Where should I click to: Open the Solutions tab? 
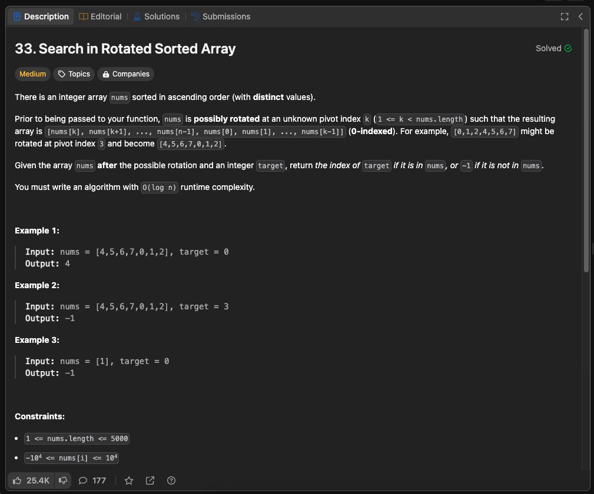click(156, 16)
